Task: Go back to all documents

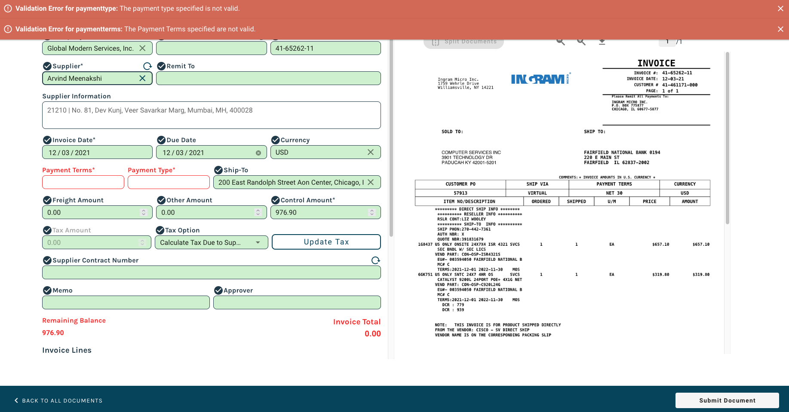Action: pyautogui.click(x=58, y=400)
